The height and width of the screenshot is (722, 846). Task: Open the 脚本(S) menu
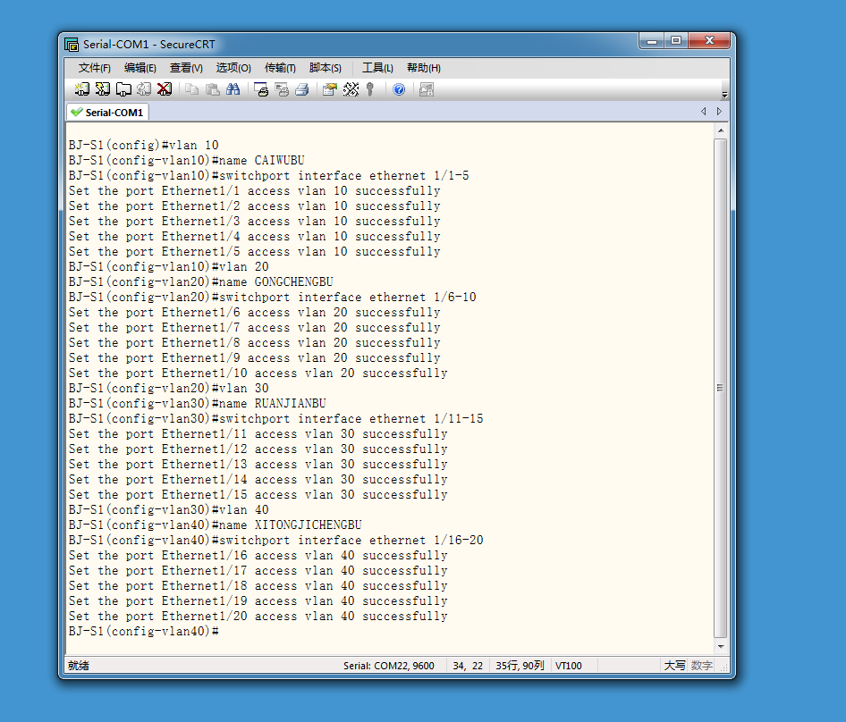tap(326, 68)
